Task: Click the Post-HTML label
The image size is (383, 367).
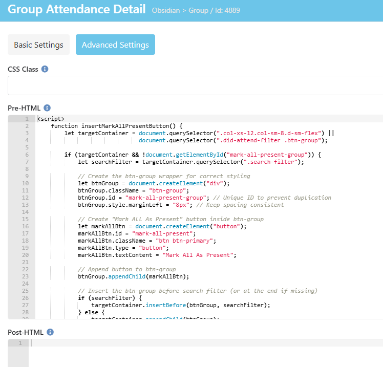Action: click(x=26, y=332)
